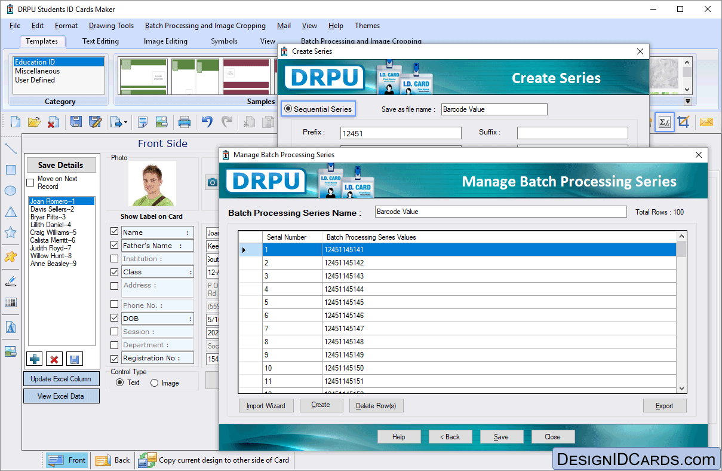
Task: Select the Line drawing tool
Action: 10,148
